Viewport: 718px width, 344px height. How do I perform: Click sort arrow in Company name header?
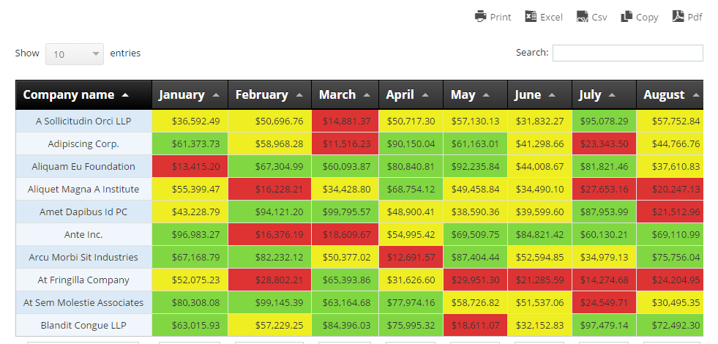(x=125, y=95)
